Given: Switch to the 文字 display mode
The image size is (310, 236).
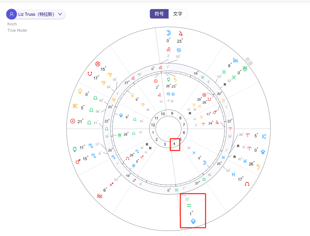Looking at the screenshot, I should click(x=178, y=13).
